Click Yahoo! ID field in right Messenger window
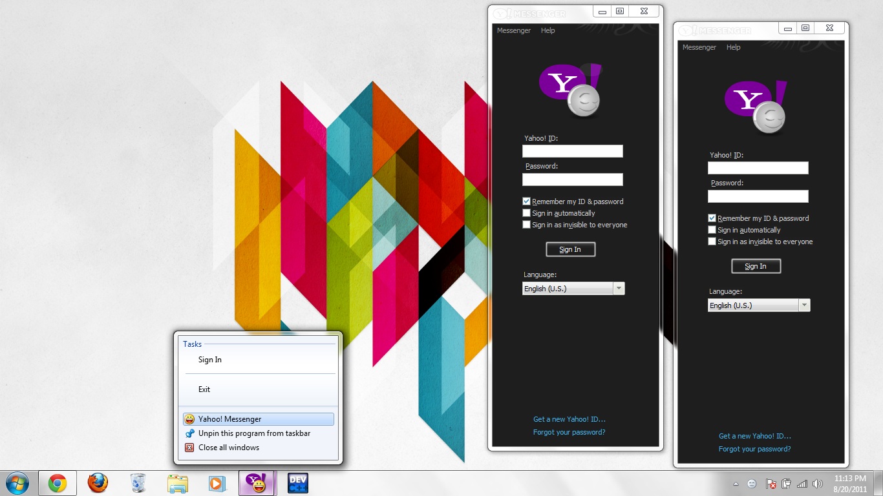This screenshot has width=883, height=496. [x=758, y=168]
